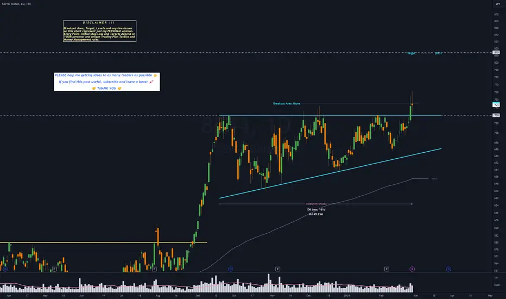Click the '(813)' target value text
Screen dimensions: 506x299
pos(438,53)
